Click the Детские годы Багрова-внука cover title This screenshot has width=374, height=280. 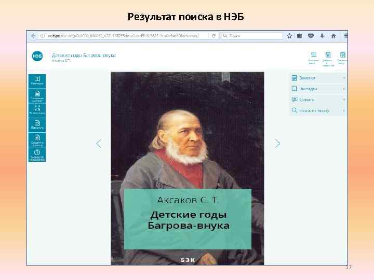pyautogui.click(x=189, y=220)
